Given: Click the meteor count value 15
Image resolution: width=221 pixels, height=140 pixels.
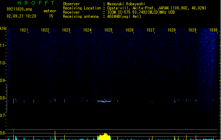Looking at the screenshot, I should click(x=51, y=16).
